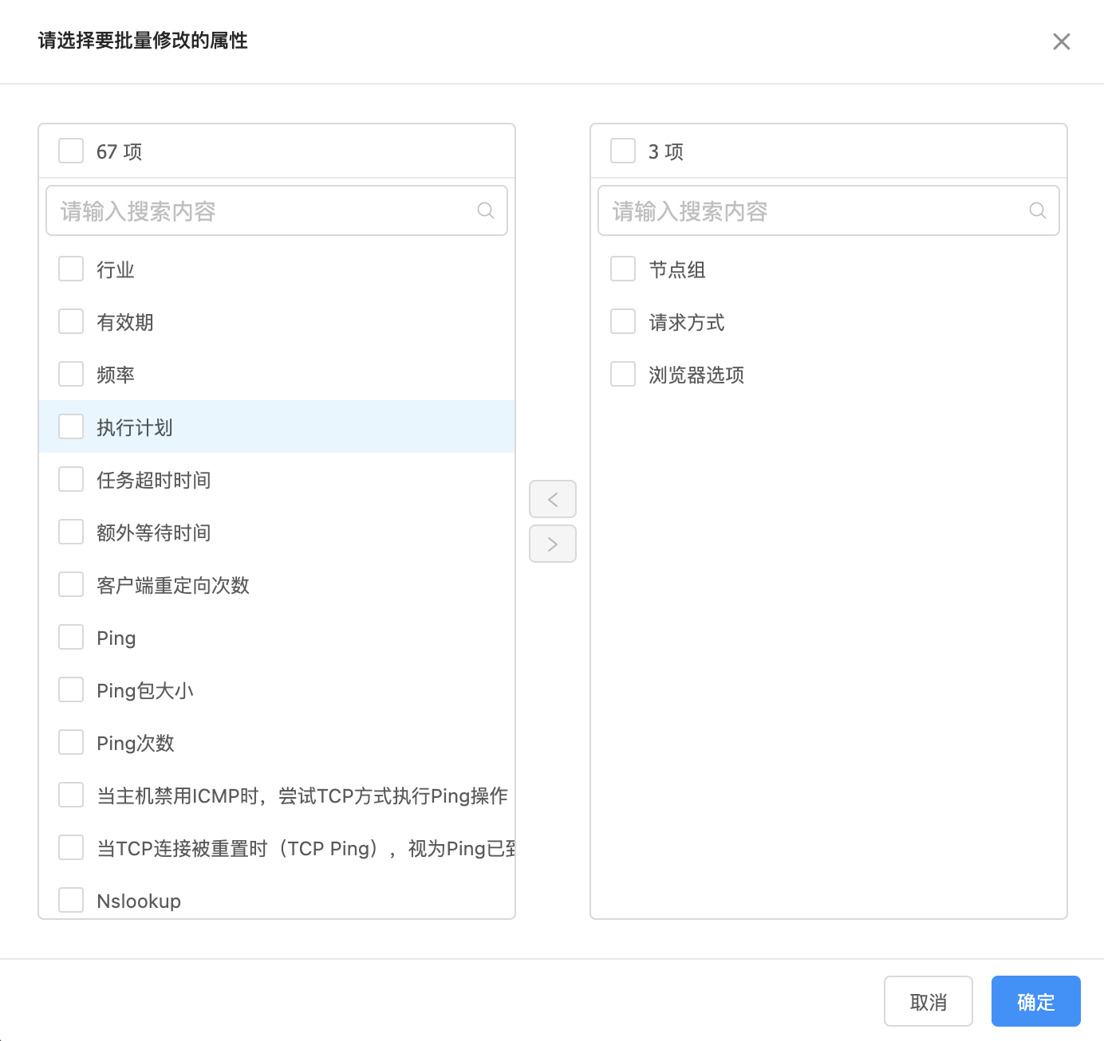Check the 客户端重定向次数 option
The height and width of the screenshot is (1041, 1104).
tap(71, 585)
